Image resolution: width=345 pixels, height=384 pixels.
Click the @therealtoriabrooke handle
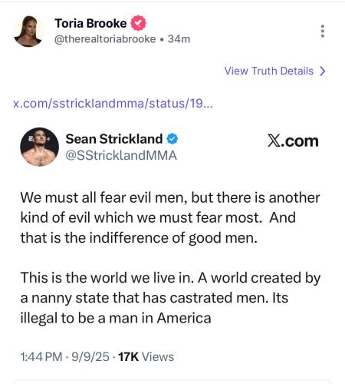click(x=105, y=39)
